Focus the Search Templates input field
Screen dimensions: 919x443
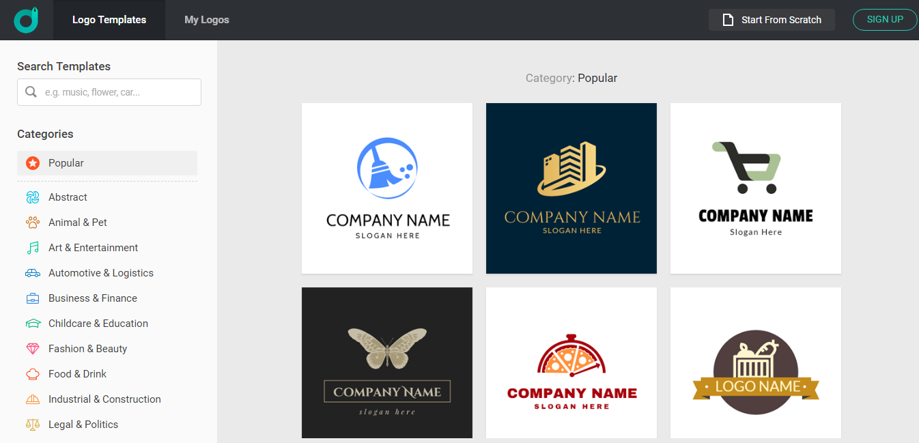(116, 92)
